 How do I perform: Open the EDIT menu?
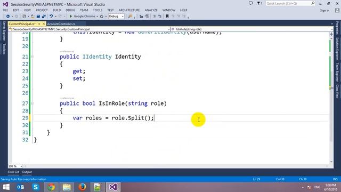coord(16,10)
